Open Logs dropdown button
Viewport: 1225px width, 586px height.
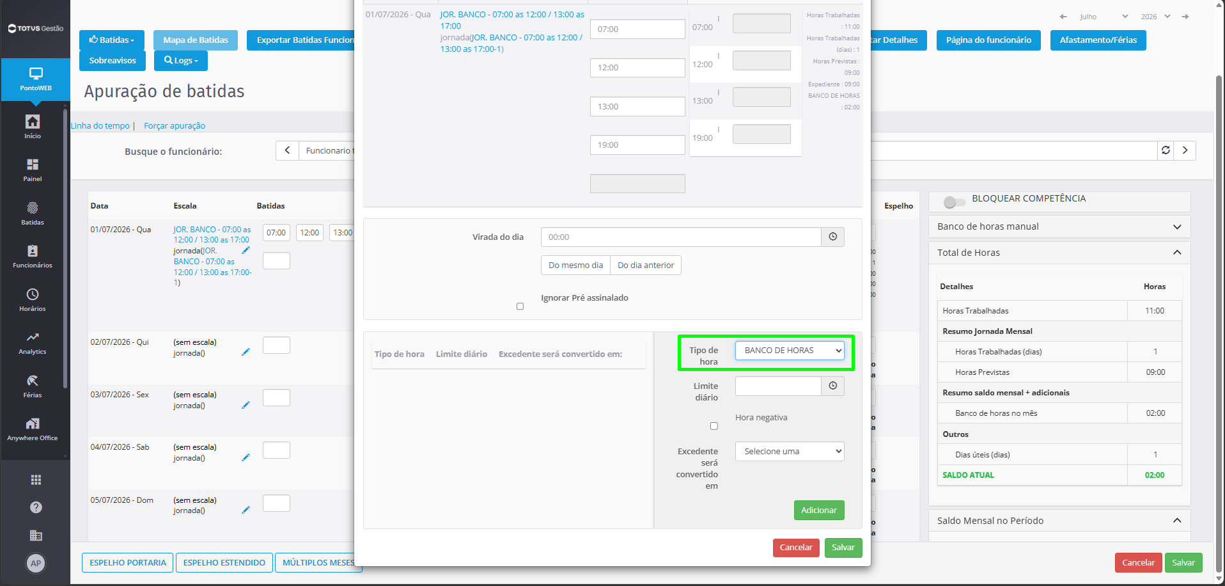point(181,61)
